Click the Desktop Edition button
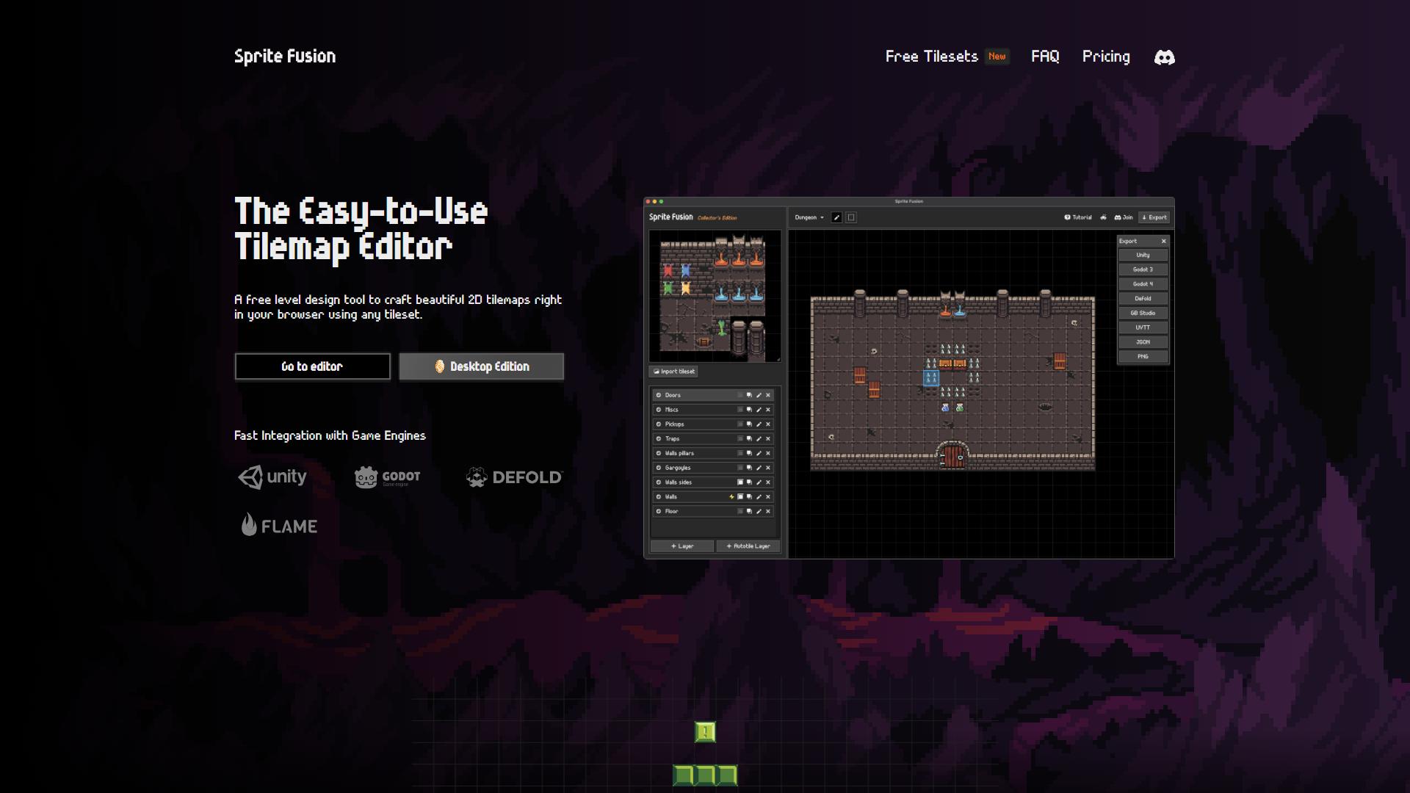 point(481,366)
